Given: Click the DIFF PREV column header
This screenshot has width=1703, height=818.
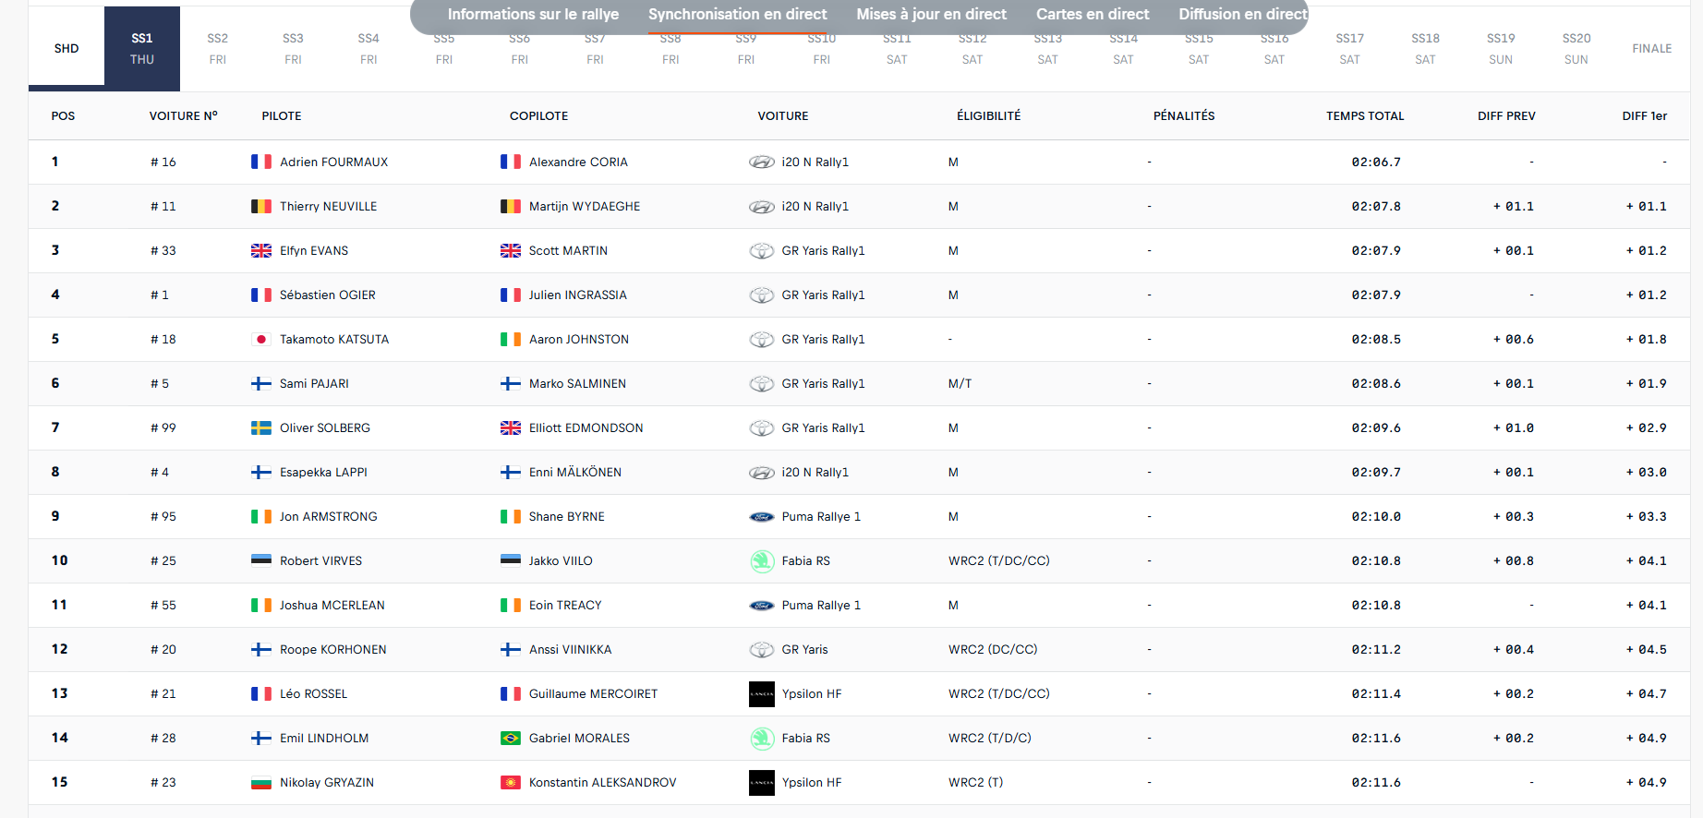Looking at the screenshot, I should 1506,116.
